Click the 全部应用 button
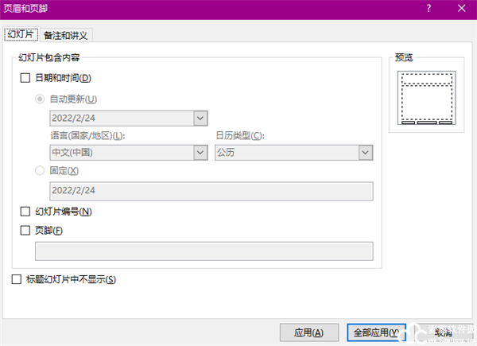The image size is (477, 346). (376, 332)
